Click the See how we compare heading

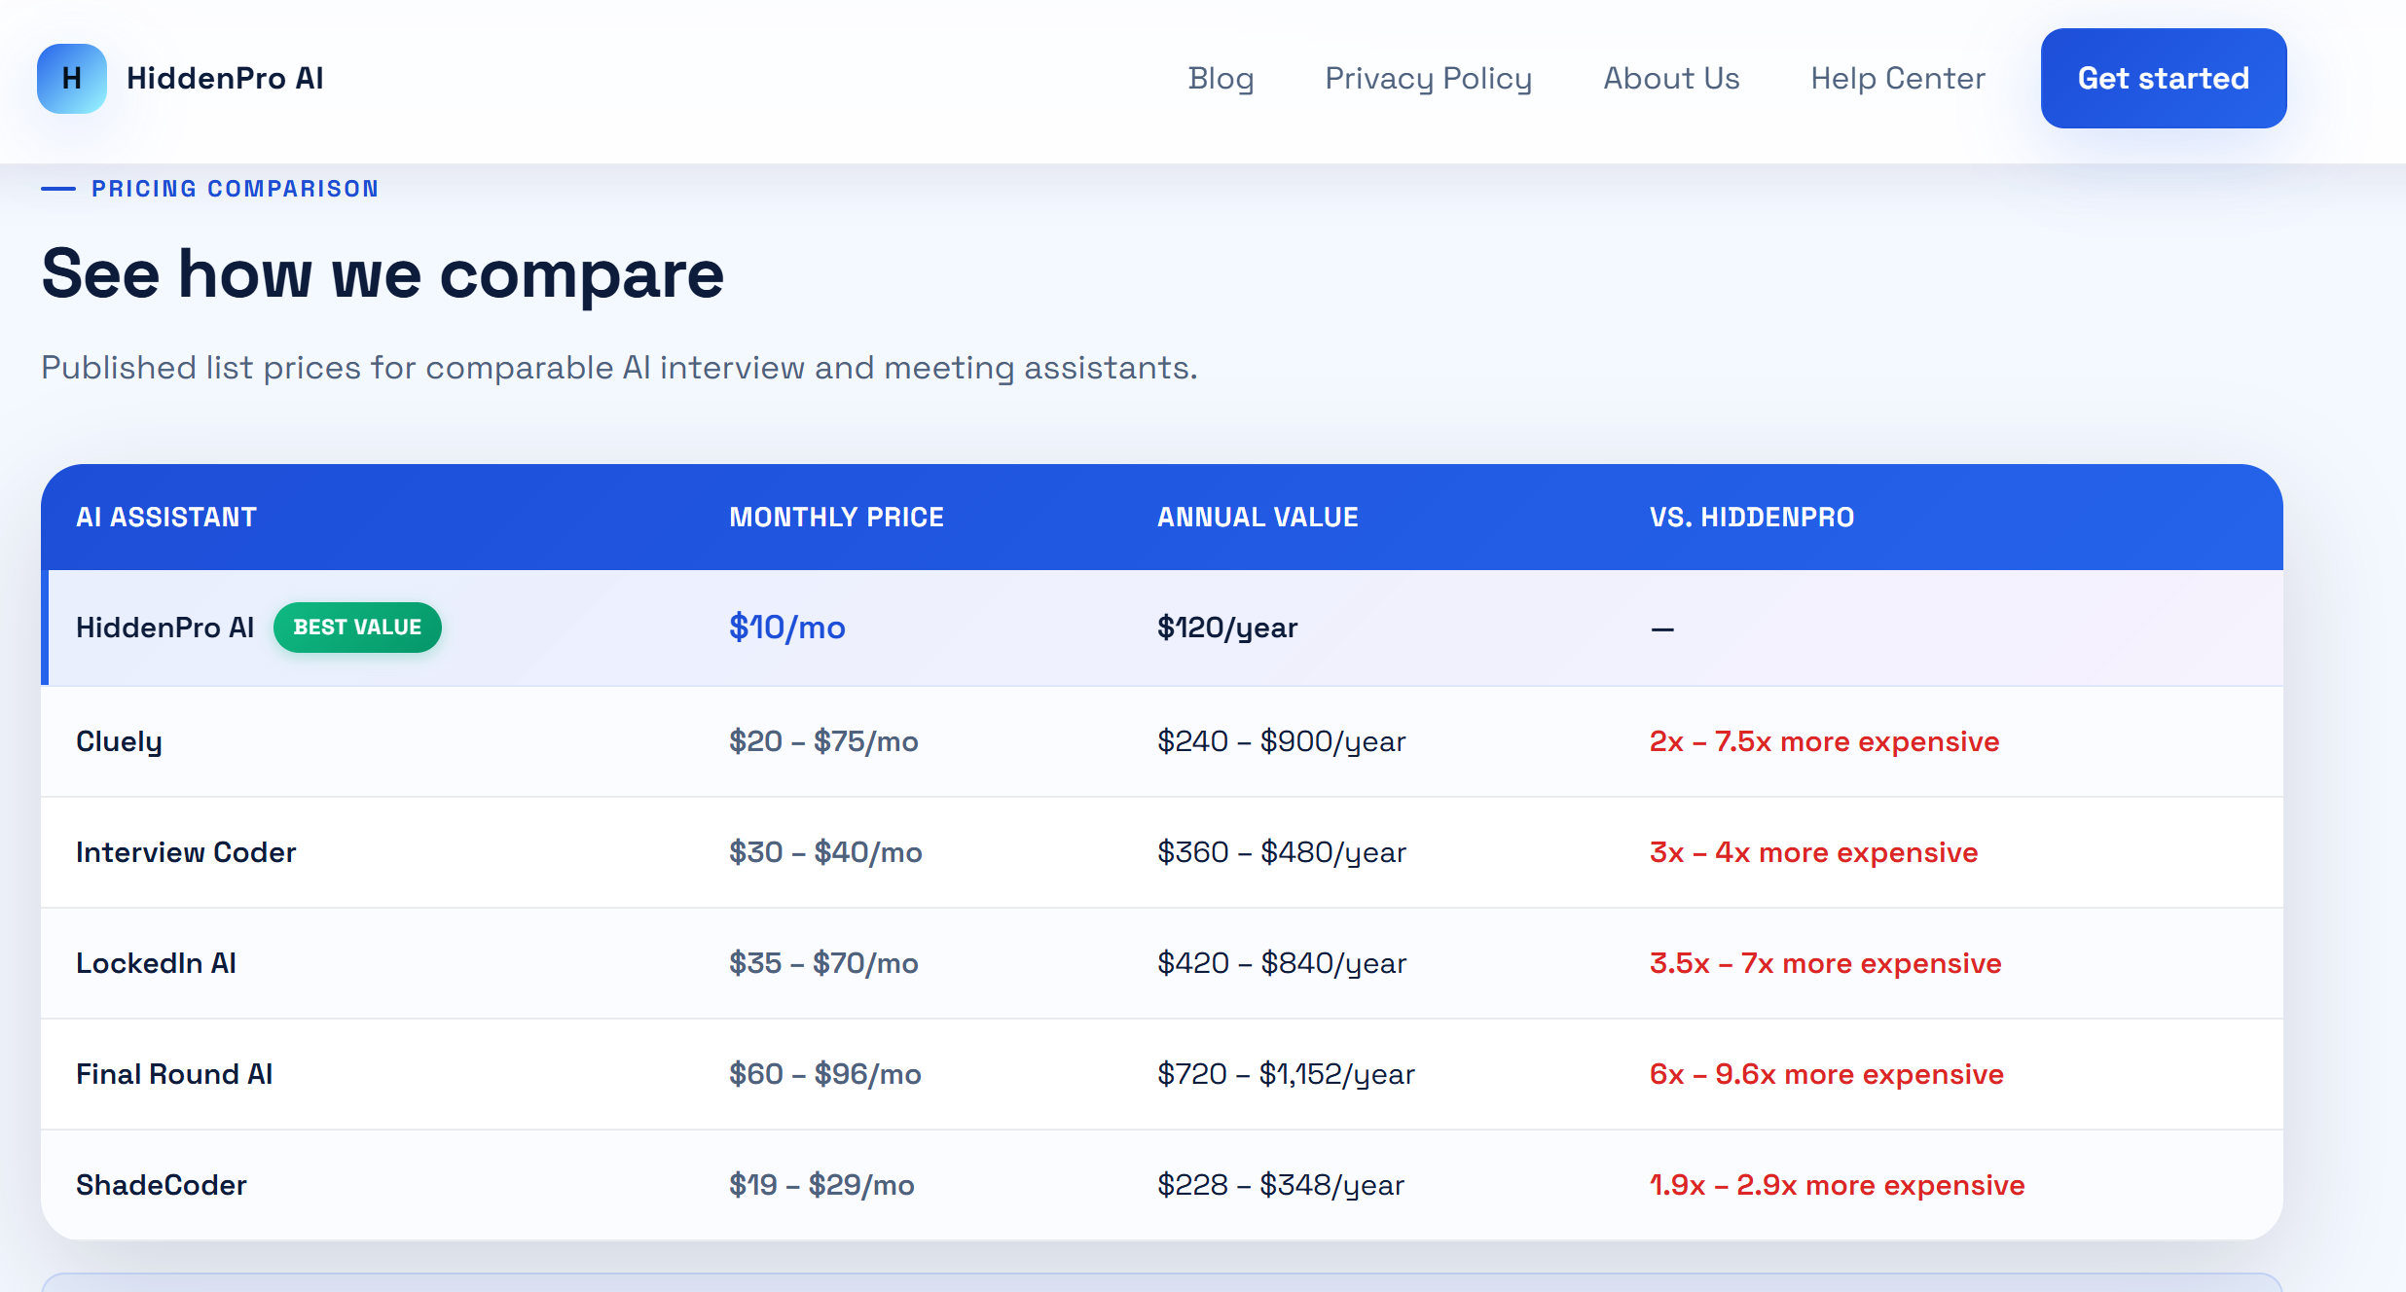[383, 274]
